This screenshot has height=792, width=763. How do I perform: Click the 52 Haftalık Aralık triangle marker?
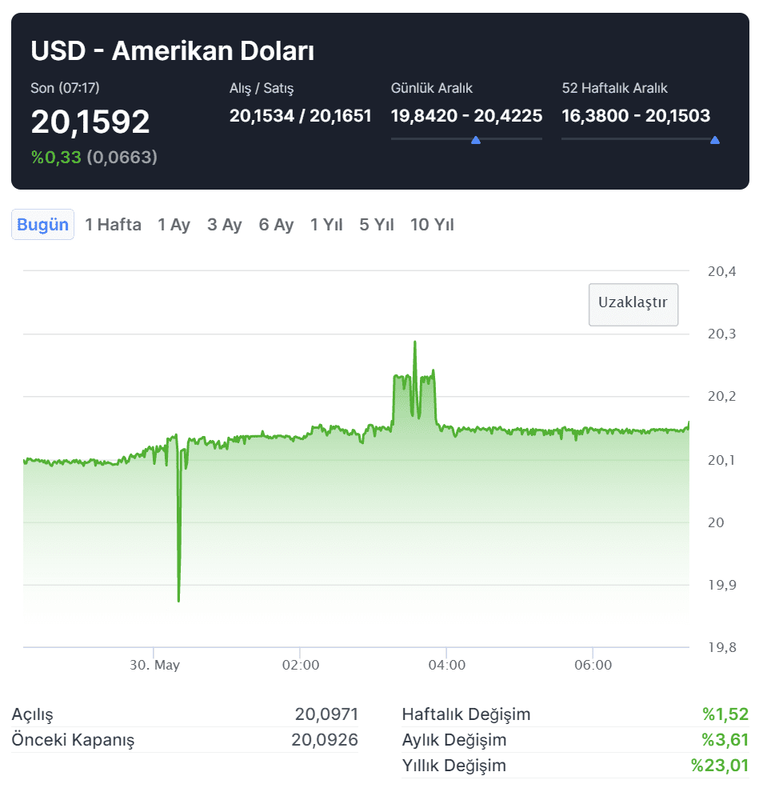pyautogui.click(x=714, y=140)
